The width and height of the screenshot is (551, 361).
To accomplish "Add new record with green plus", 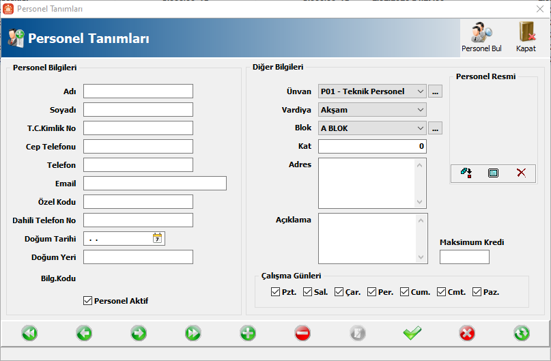I will tap(248, 333).
